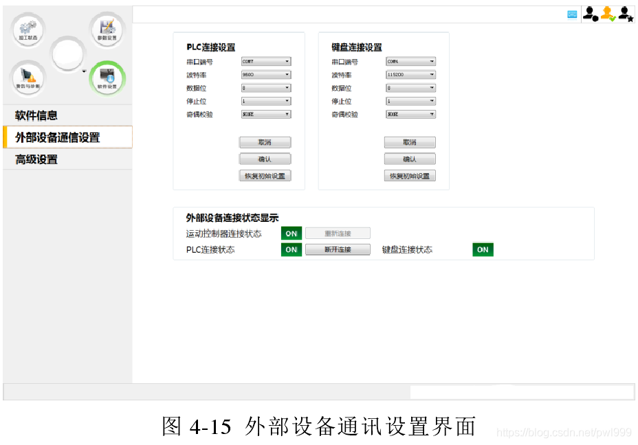This screenshot has width=638, height=445.
Task: Click 确认 in PLC连接设置 panel
Action: (265, 158)
